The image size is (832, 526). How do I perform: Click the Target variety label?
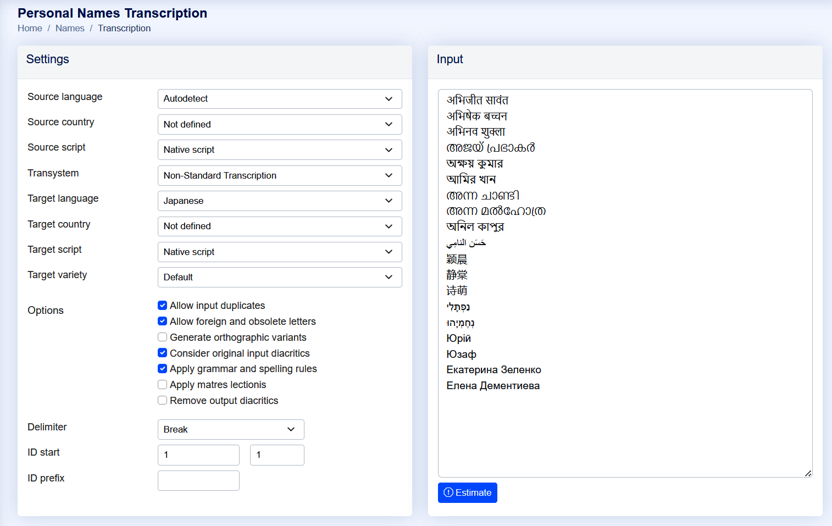(57, 275)
